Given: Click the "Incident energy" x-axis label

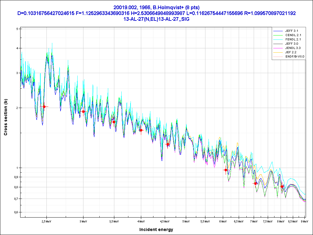Looking at the screenshot, I should click(156, 229).
